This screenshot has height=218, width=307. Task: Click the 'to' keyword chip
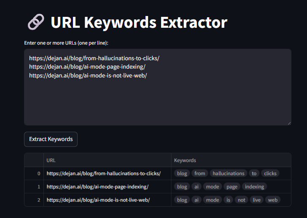(254, 173)
